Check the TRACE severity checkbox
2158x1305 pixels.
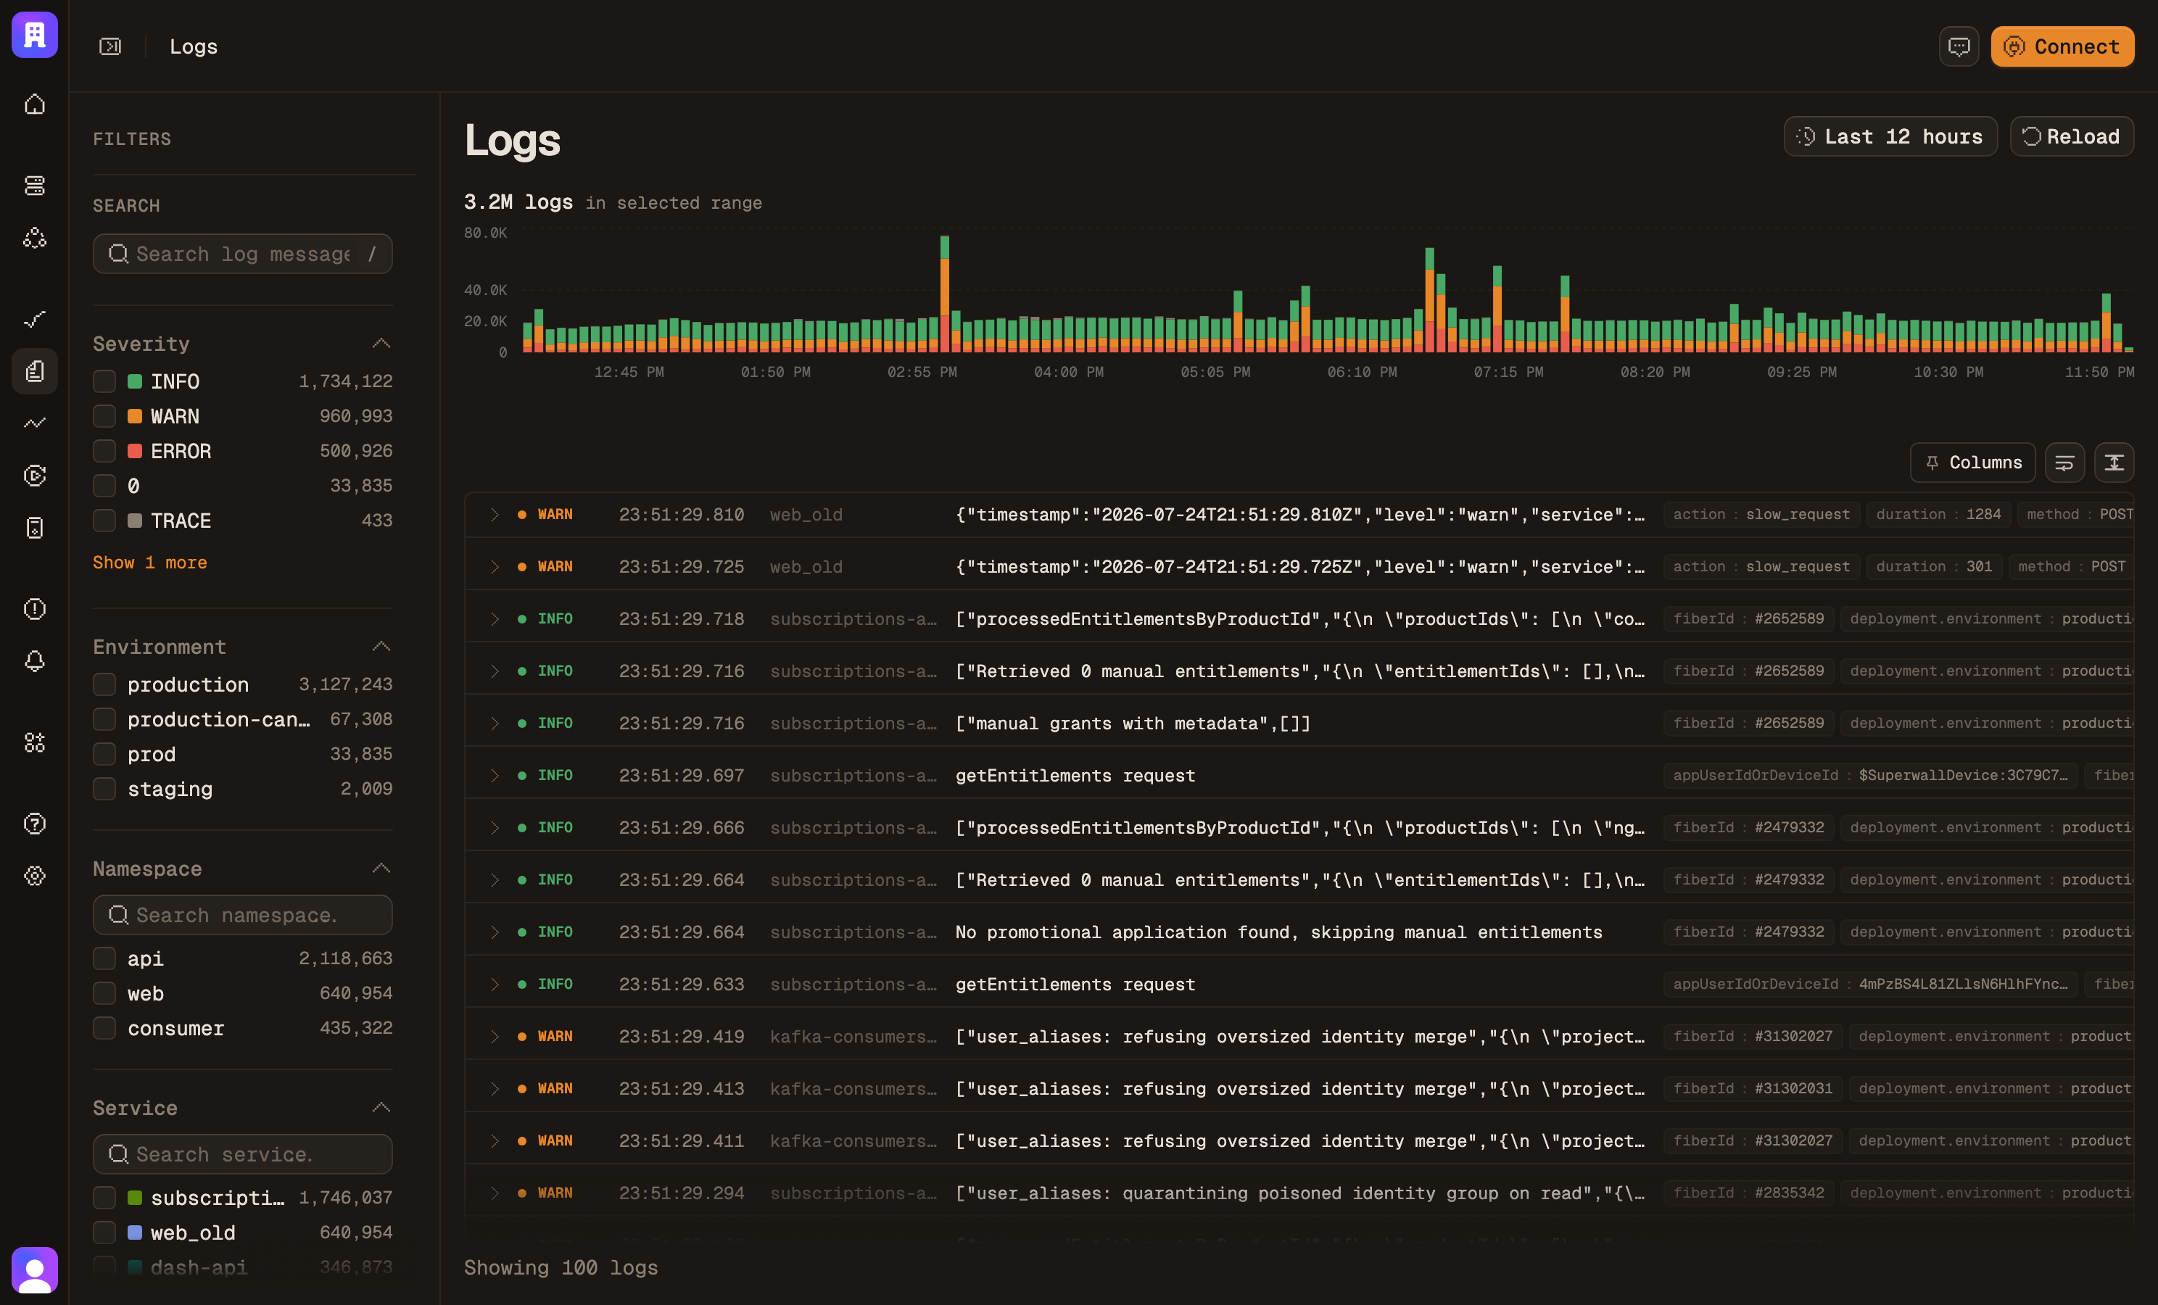(x=104, y=521)
